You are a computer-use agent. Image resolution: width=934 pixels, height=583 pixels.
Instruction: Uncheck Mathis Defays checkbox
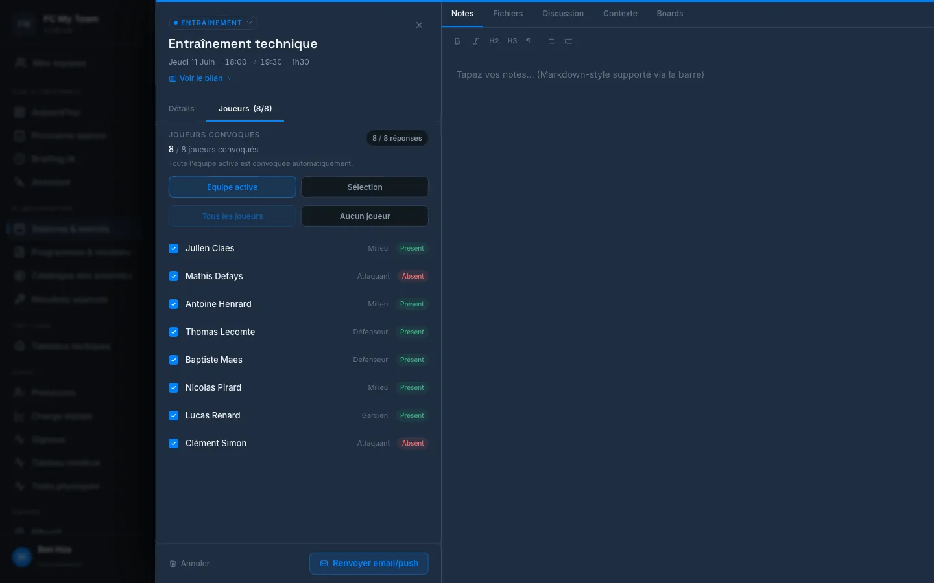[174, 277]
